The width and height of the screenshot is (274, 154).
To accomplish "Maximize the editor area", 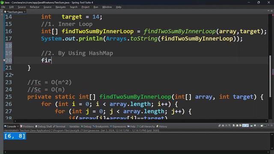I will coord(272,11).
